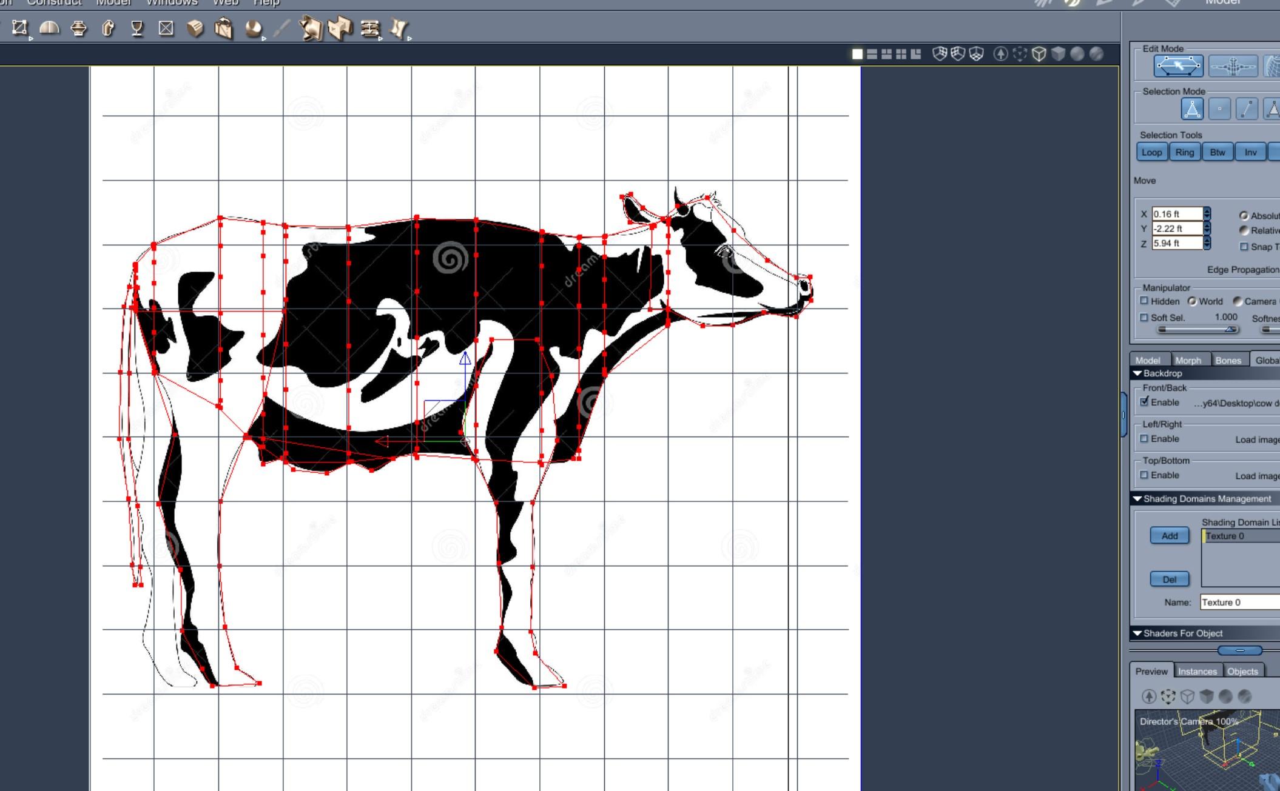The image size is (1280, 791).
Task: Check the Soft Sel. checkbox
Action: click(1144, 317)
